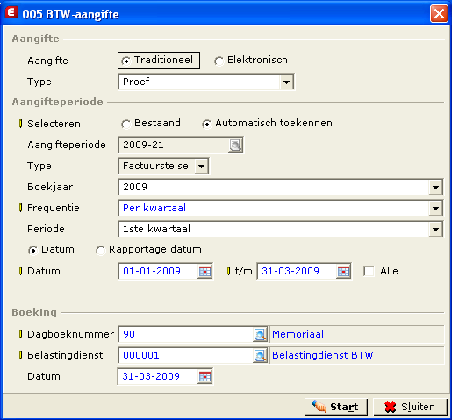Select the Elektronisch radio button

click(x=219, y=61)
